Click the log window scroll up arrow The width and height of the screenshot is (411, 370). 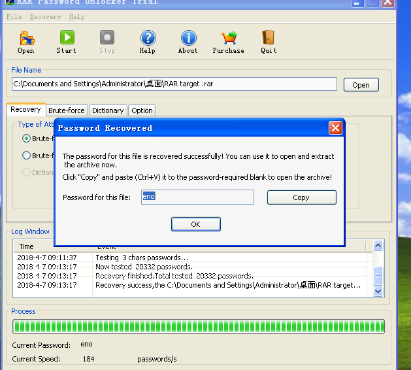[x=378, y=245]
